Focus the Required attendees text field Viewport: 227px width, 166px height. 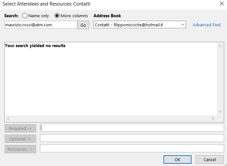[132, 128]
